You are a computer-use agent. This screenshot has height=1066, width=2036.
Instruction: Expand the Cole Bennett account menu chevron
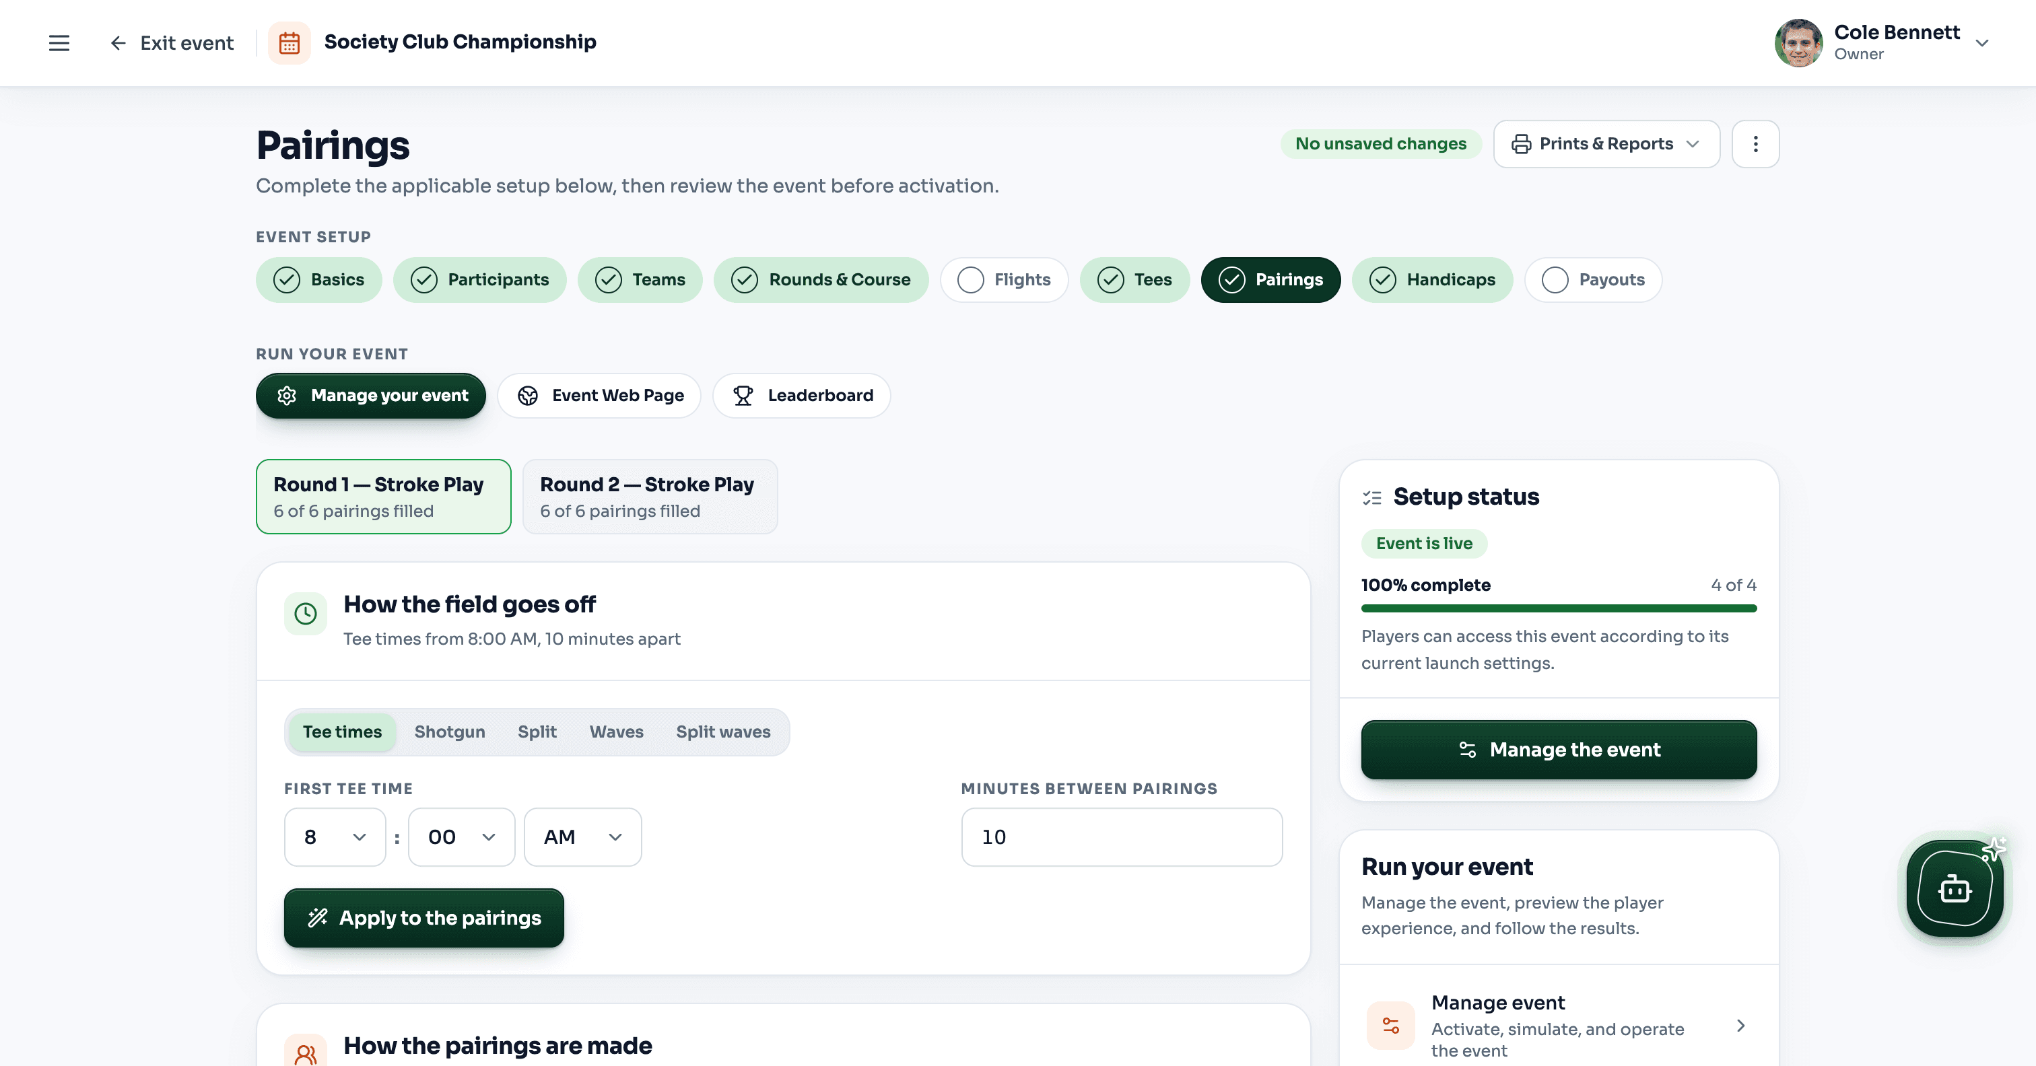tap(1982, 42)
